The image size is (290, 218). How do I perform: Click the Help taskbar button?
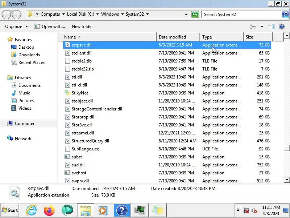[x=121, y=210]
